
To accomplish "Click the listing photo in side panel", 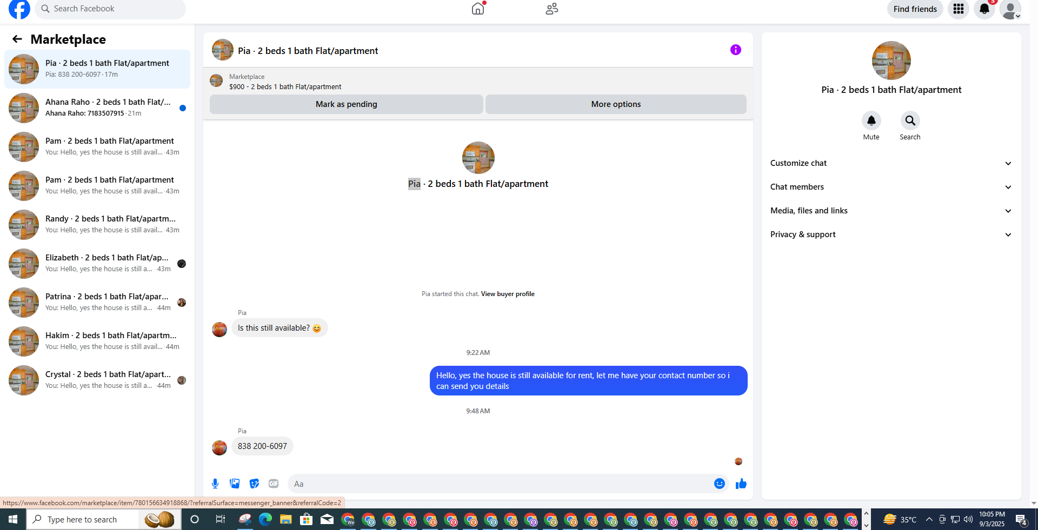I will tap(891, 61).
